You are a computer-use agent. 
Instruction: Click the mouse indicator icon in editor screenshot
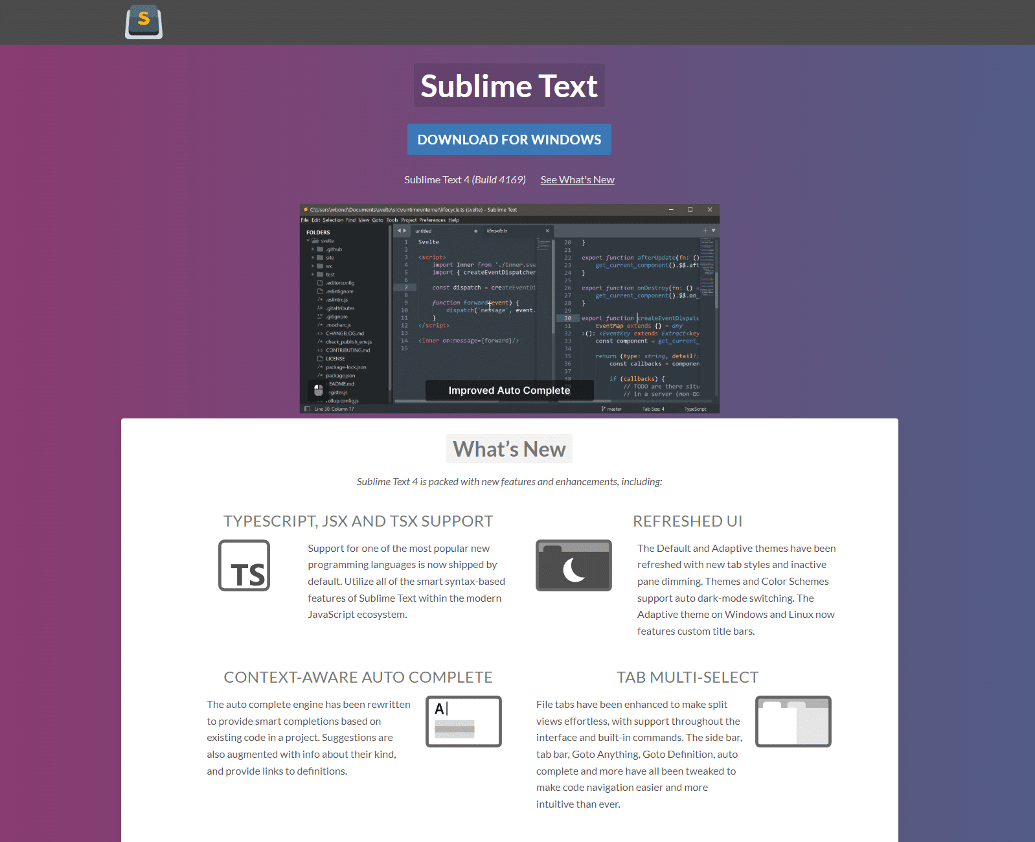[x=318, y=390]
